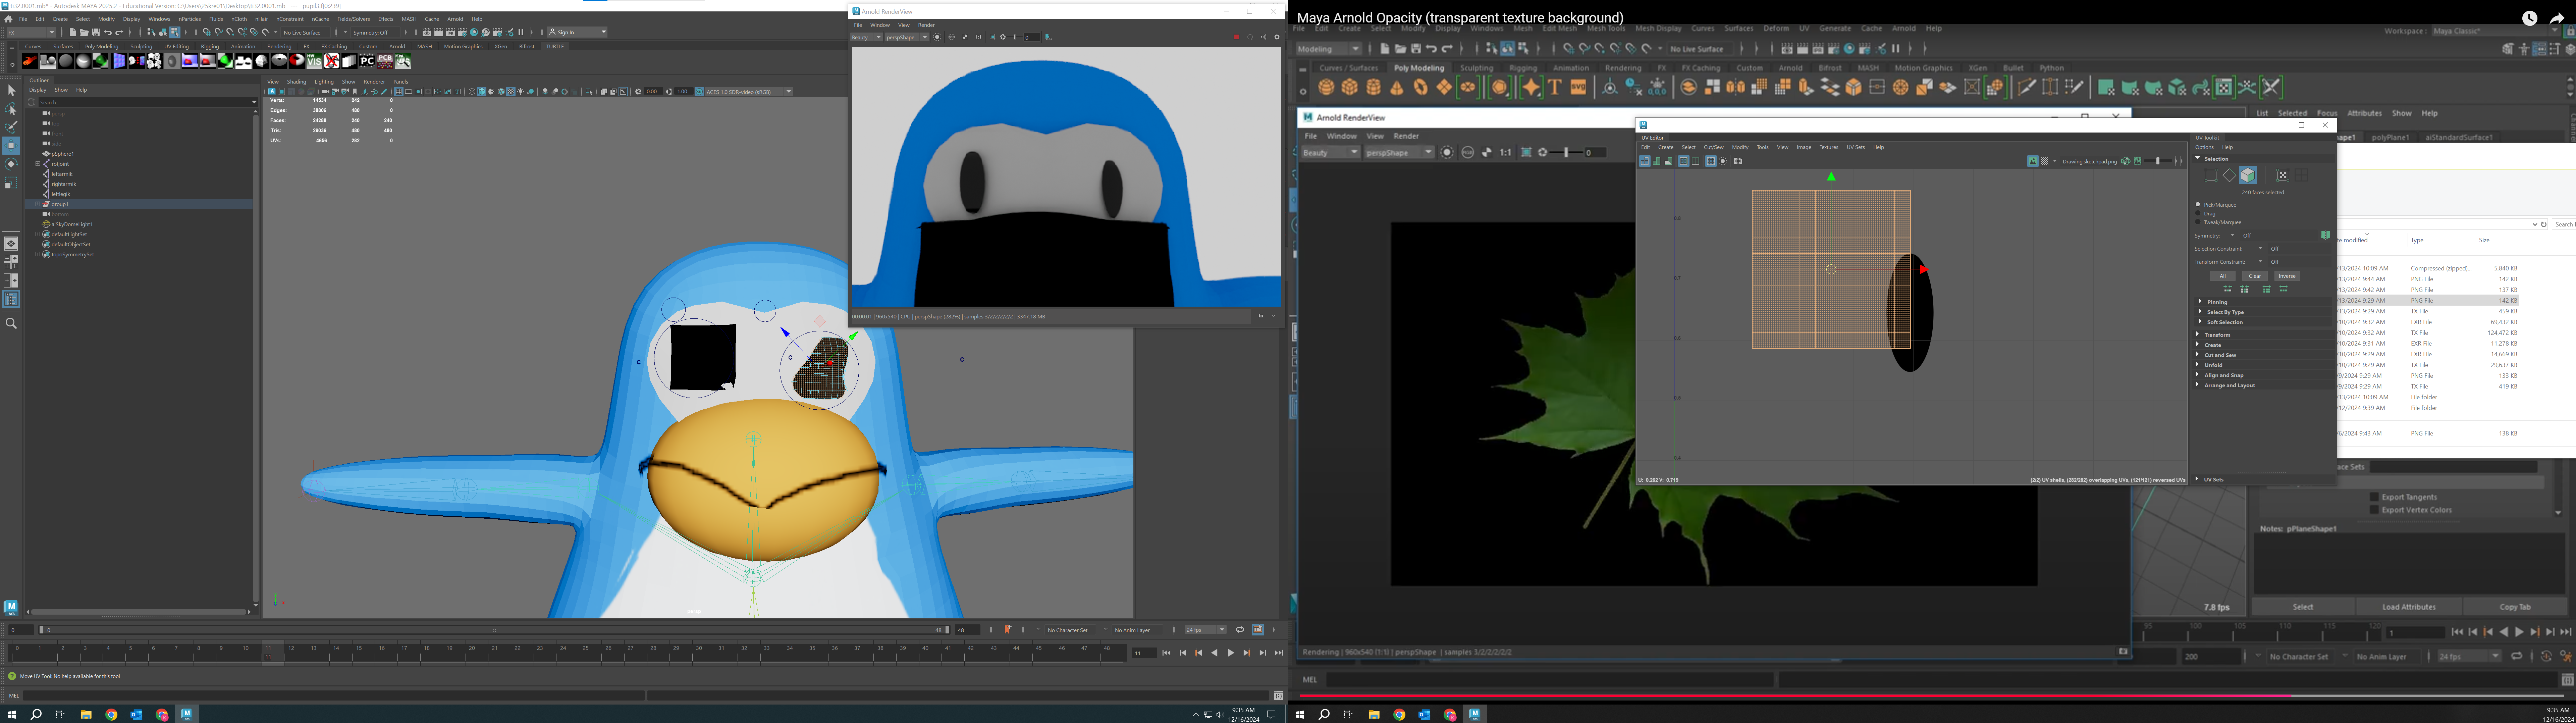Select the arrow Select tool in left toolbox
This screenshot has height=723, width=2576.
tap(11, 90)
